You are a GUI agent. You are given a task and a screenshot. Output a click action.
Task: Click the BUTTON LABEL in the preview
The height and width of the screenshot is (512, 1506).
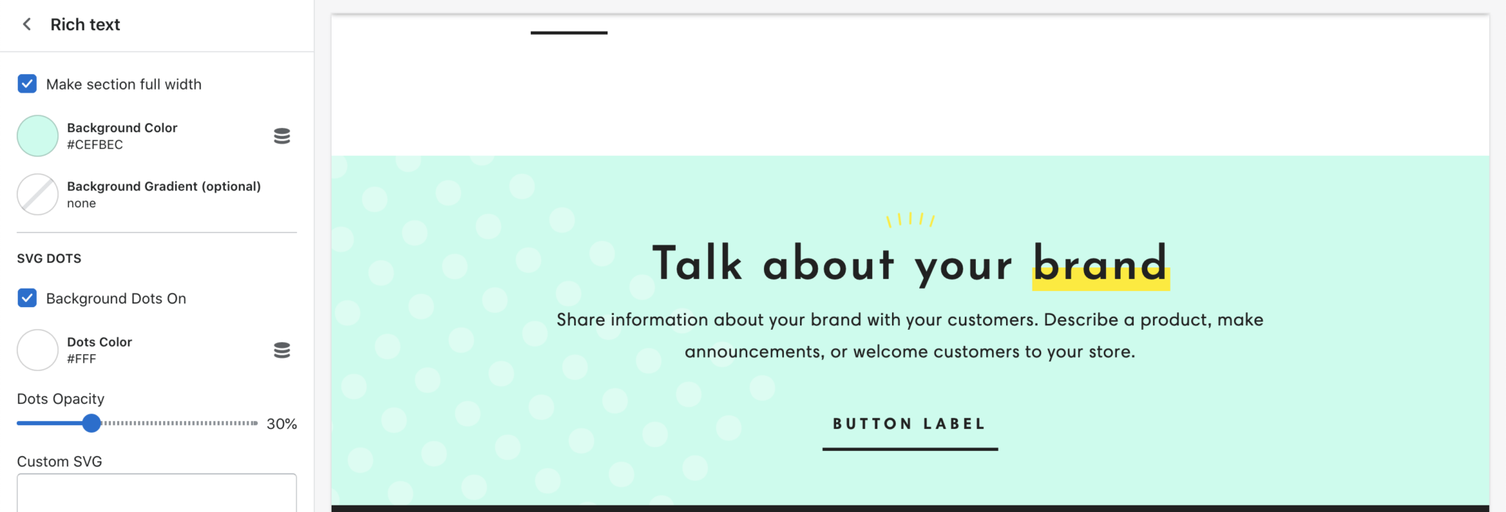(x=909, y=424)
